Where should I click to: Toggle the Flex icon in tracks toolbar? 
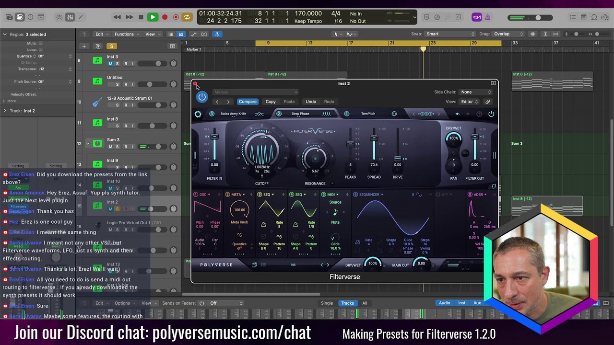coord(204,34)
